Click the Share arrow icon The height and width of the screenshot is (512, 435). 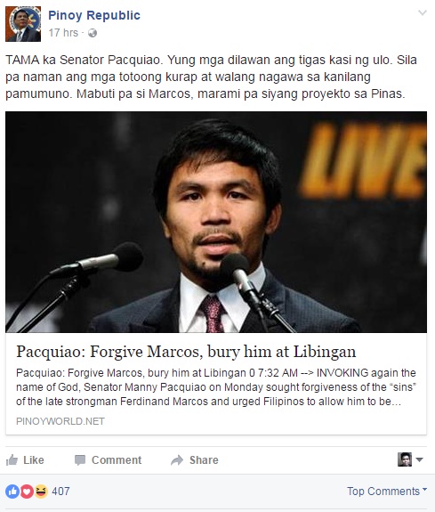pyautogui.click(x=177, y=460)
